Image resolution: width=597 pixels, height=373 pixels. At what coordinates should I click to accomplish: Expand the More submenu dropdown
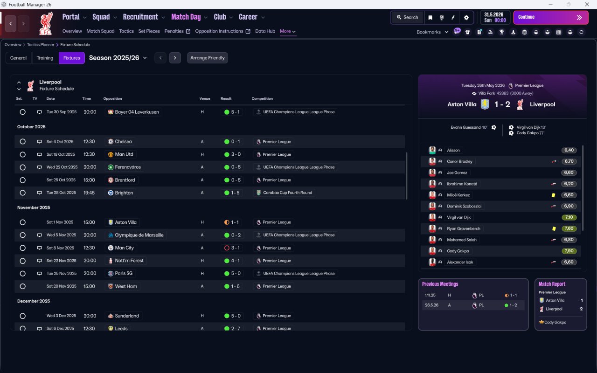288,31
